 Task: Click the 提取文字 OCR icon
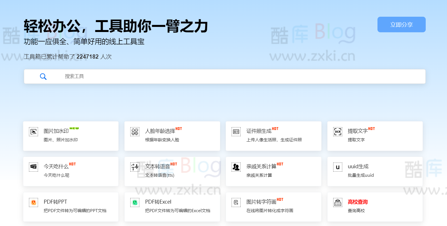point(338,132)
